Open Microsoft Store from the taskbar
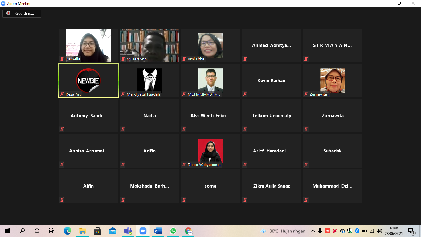Viewport: 421px width, 237px height. [x=97, y=231]
